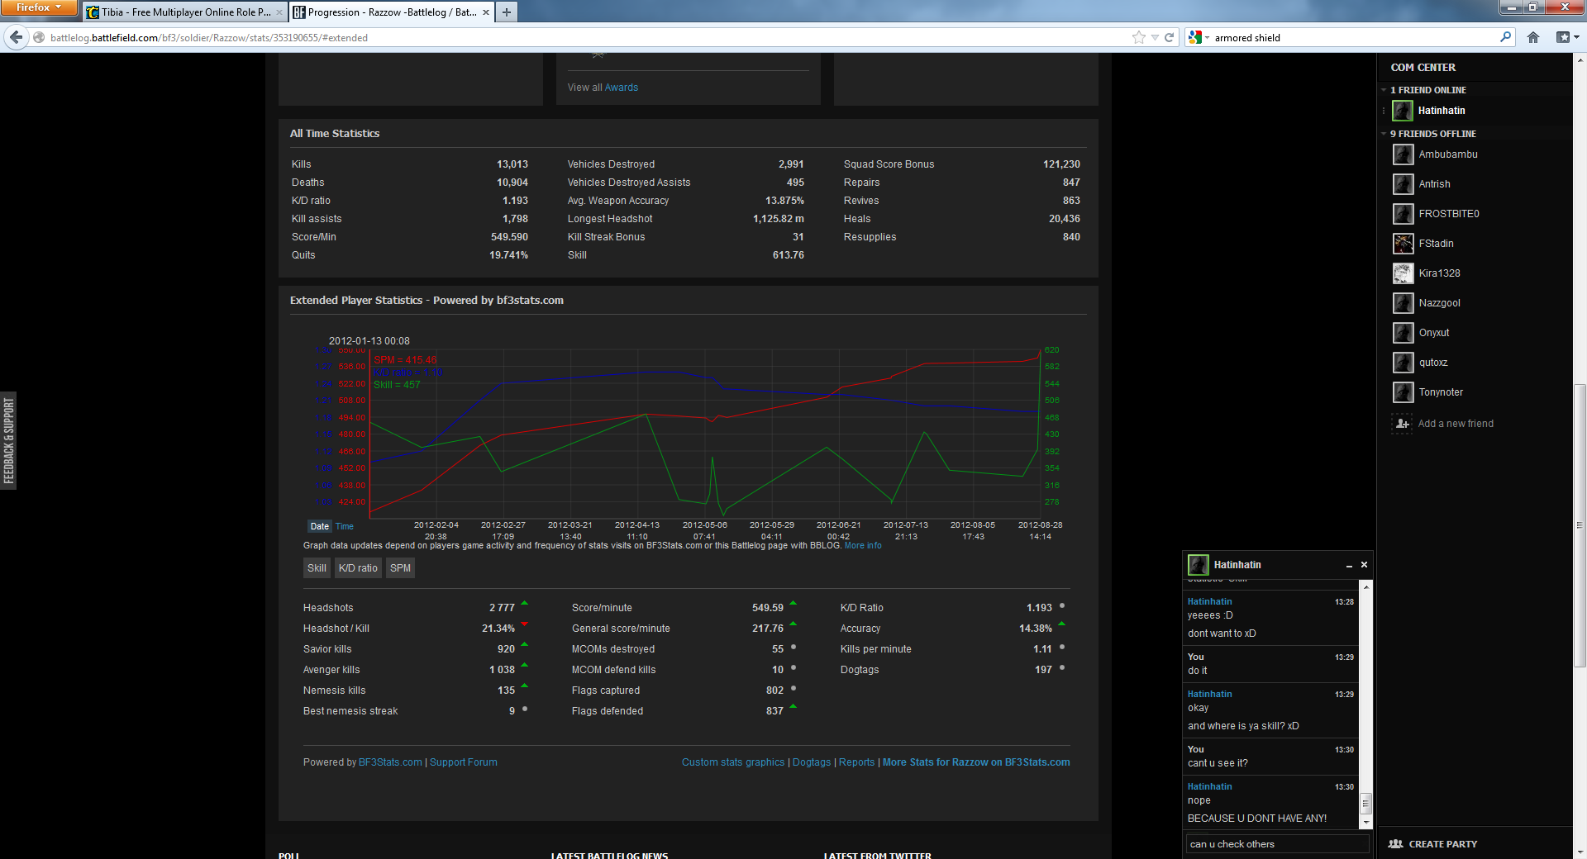Close the Tibia browser tab

click(279, 12)
